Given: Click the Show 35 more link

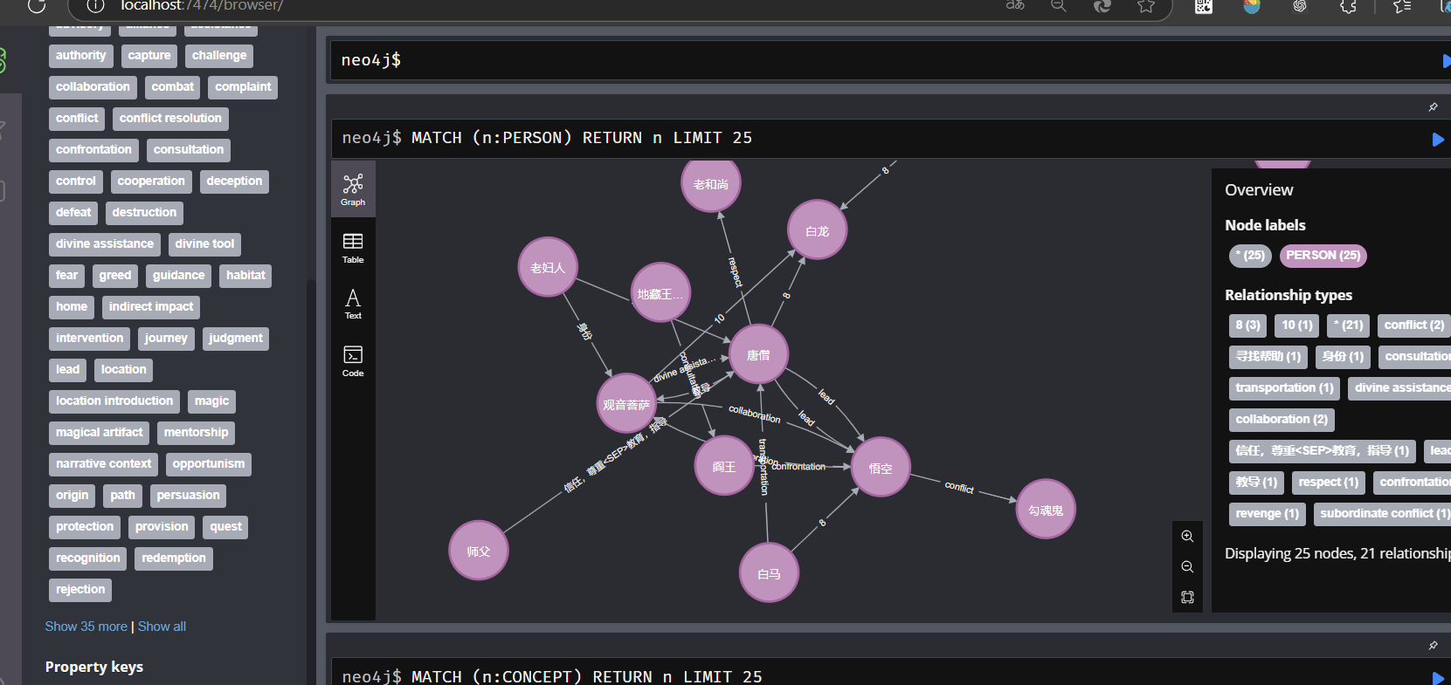Looking at the screenshot, I should click(x=86, y=627).
